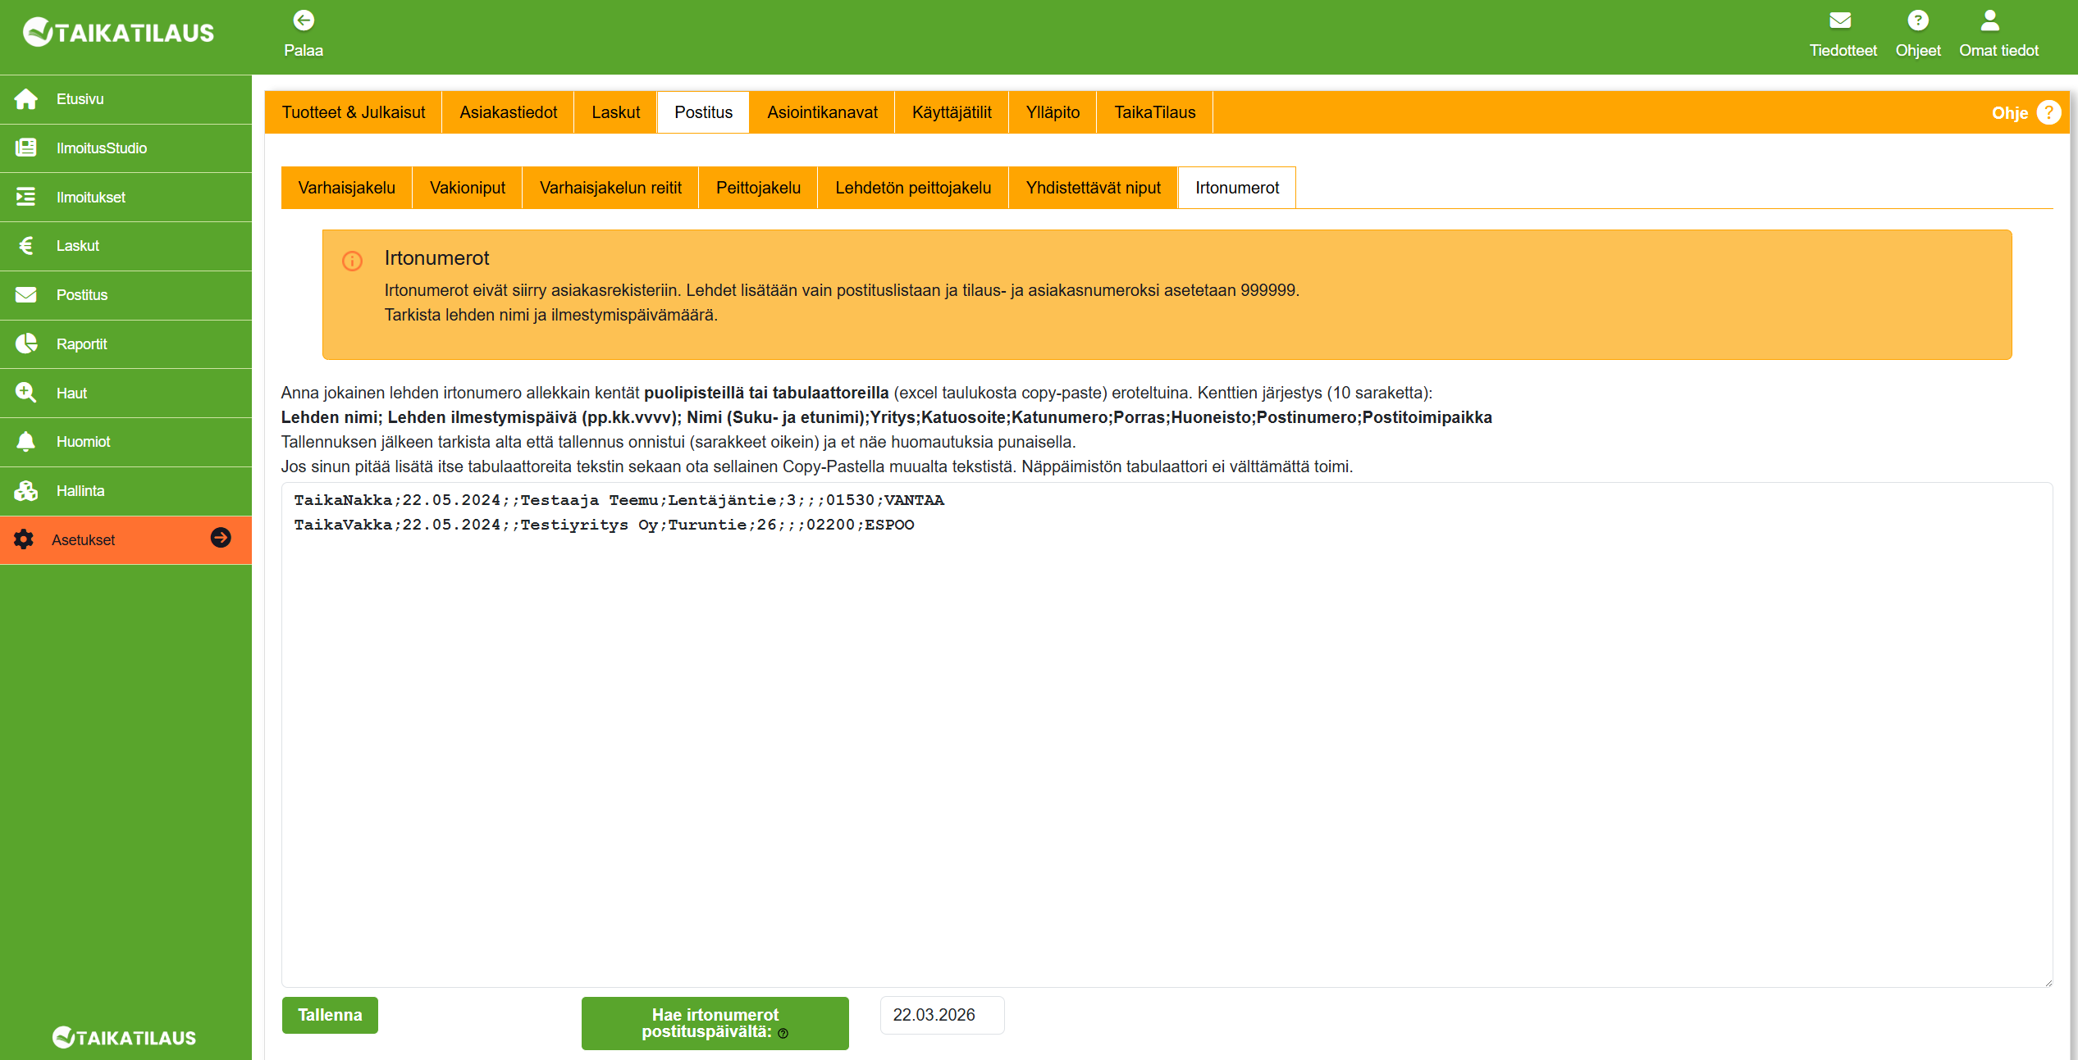Switch to the Asiakastiedot tab
Image resolution: width=2078 pixels, height=1060 pixels.
pos(508,112)
